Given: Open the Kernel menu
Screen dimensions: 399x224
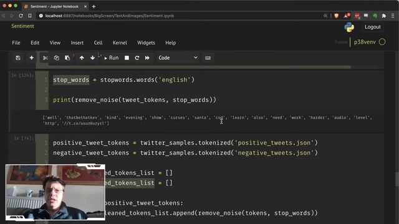Looking at the screenshot, I should [x=120, y=43].
